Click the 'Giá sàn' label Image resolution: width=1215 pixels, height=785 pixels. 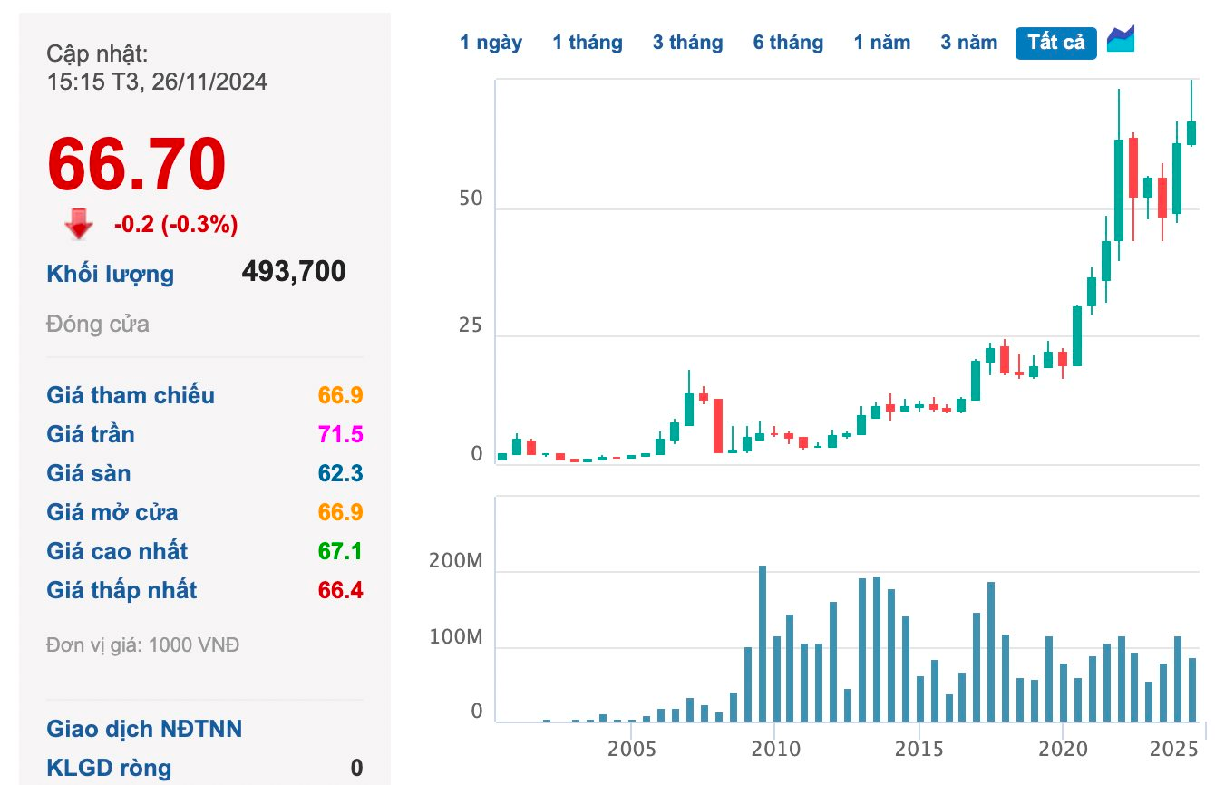coord(89,473)
